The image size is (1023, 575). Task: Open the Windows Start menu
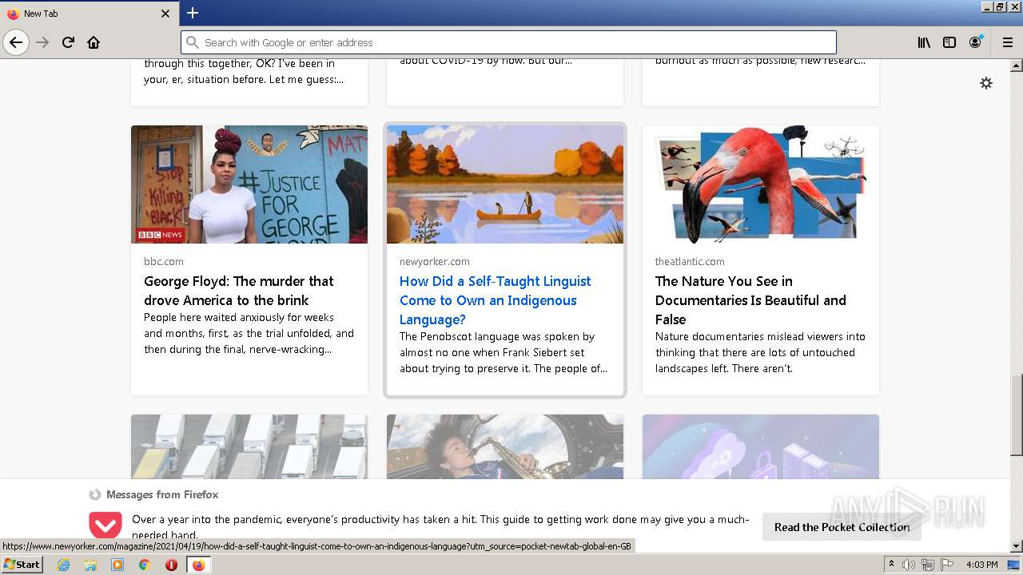22,565
